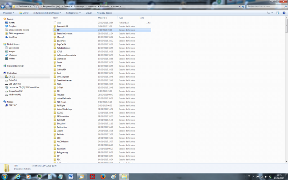Screen dimensions: 288x180
Task: Open the Partager avec dropdown
Action: point(73,13)
